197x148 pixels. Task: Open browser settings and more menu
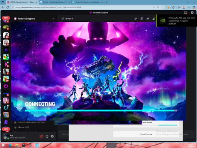(189, 7)
